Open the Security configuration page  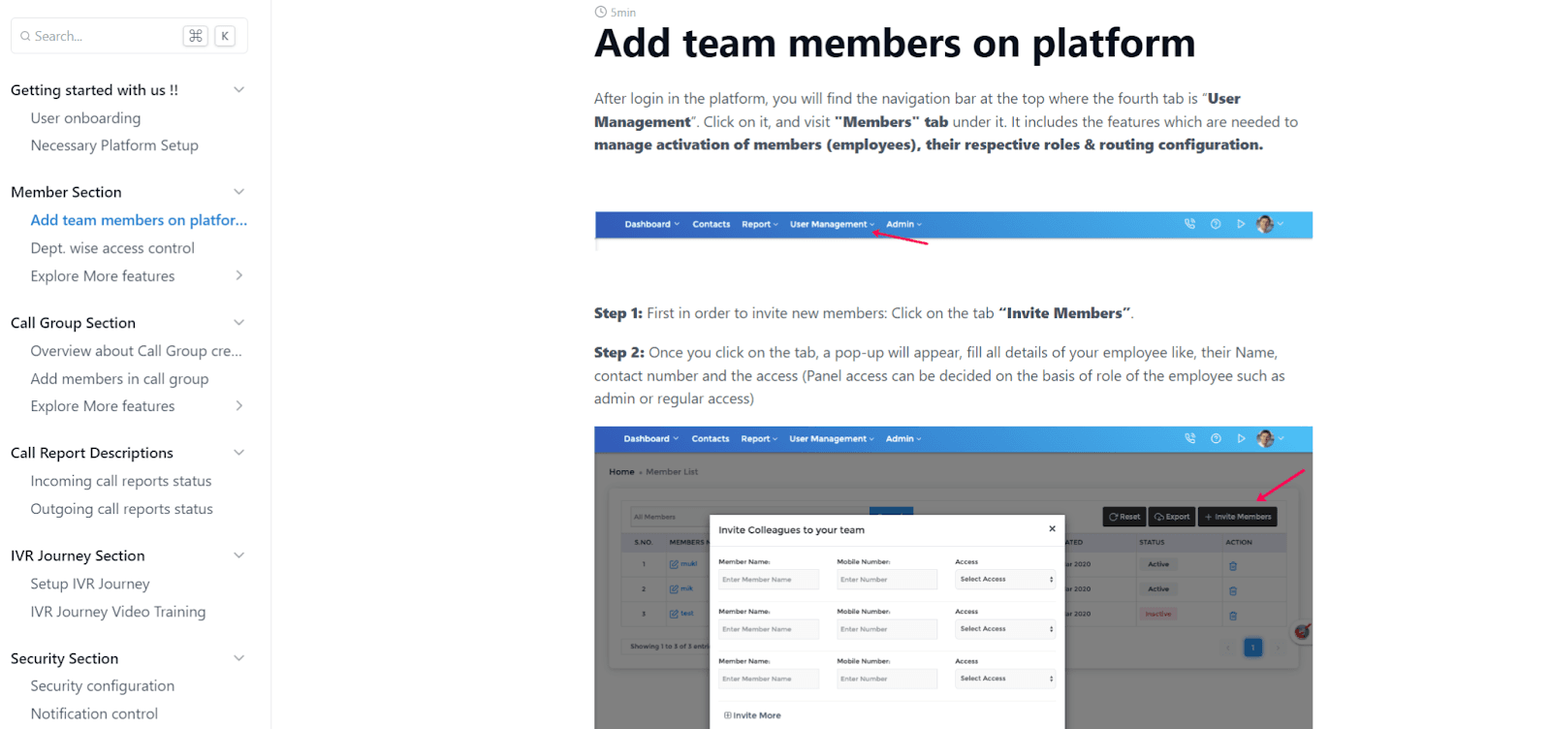(x=103, y=685)
